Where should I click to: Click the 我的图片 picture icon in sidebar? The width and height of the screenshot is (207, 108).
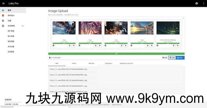[3, 16]
